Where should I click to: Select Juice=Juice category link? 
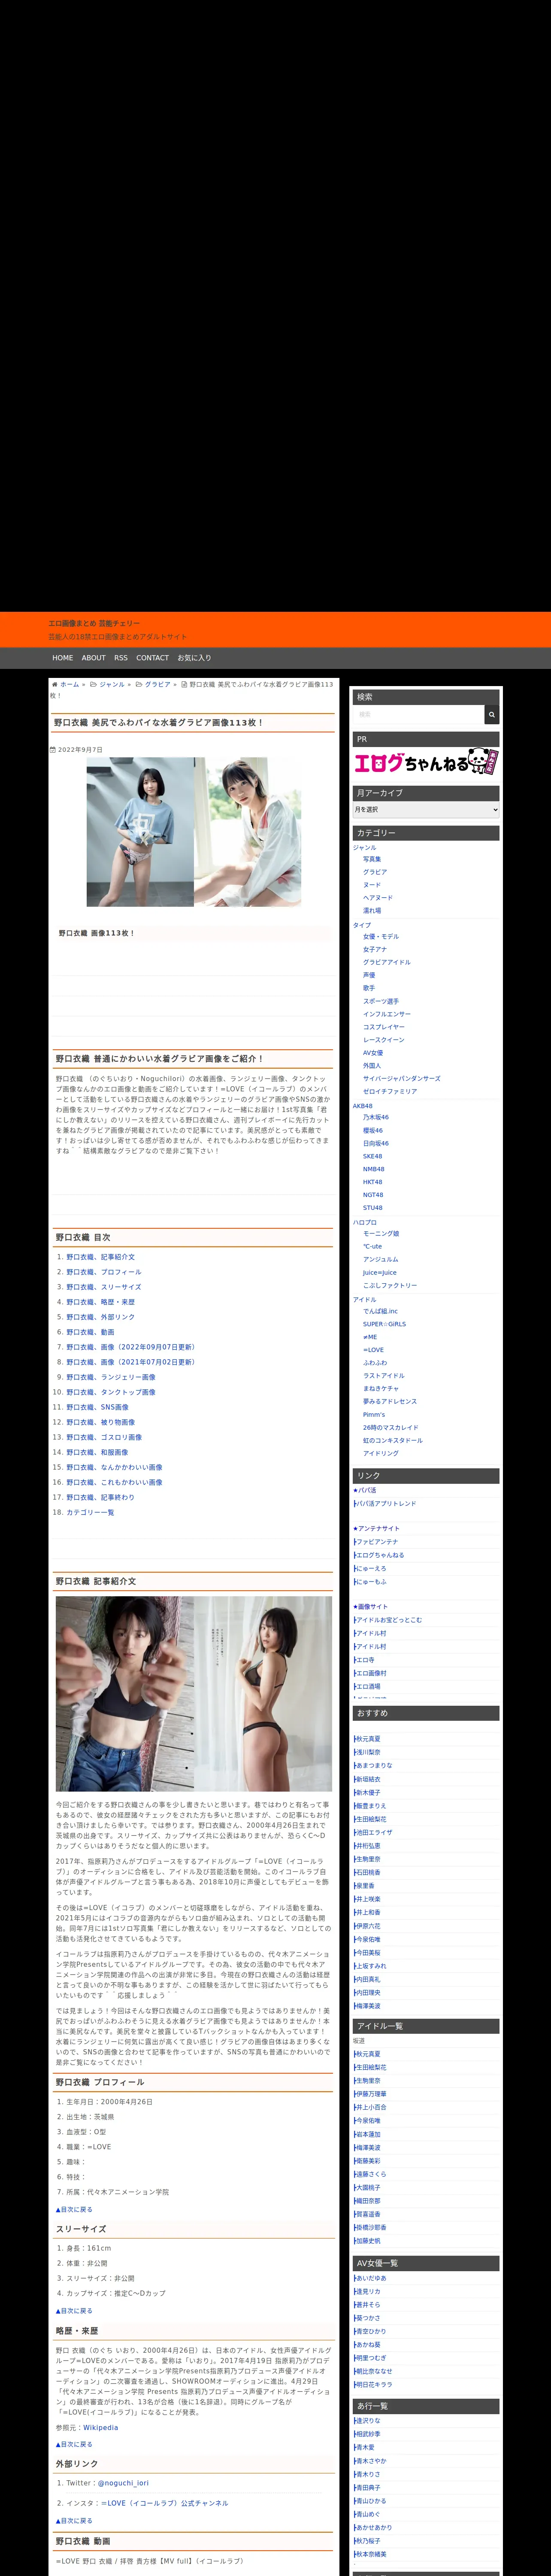(x=380, y=1274)
